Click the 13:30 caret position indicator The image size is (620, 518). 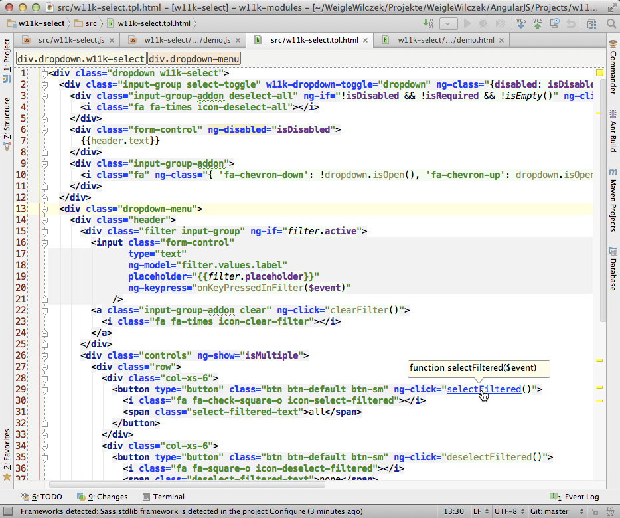point(453,511)
